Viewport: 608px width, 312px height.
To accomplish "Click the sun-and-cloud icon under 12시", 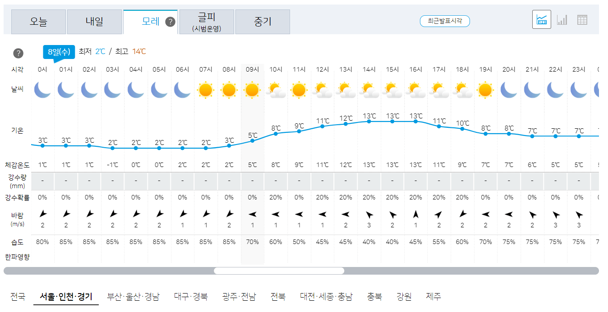I will [x=322, y=90].
